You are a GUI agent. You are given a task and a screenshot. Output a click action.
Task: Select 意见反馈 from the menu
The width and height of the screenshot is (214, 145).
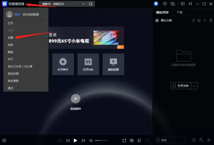(x=26, y=74)
